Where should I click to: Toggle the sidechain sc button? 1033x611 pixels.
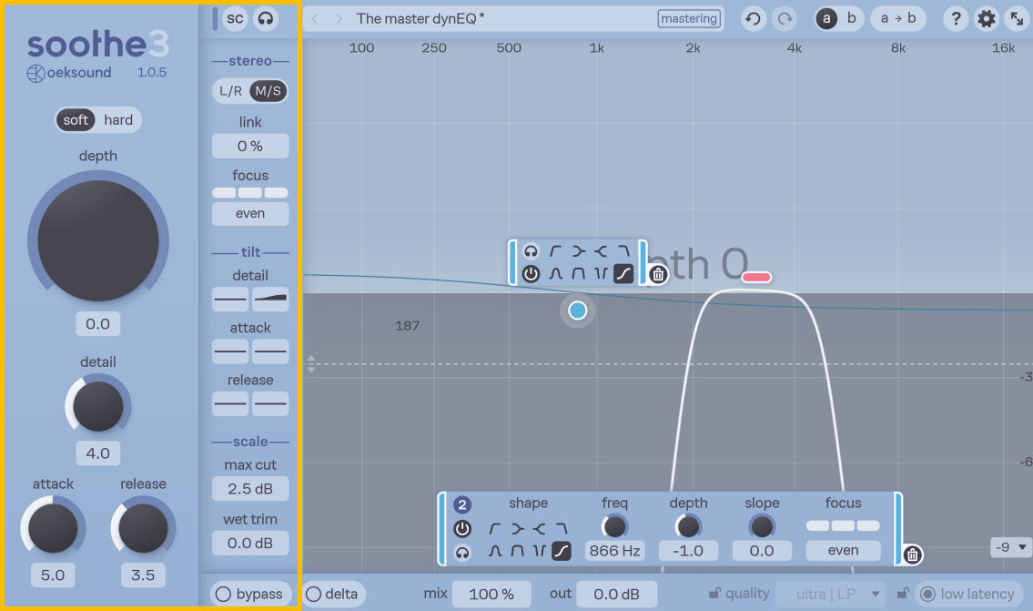(235, 18)
